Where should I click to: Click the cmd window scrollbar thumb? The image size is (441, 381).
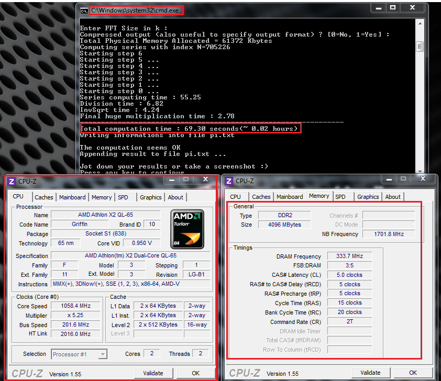pyautogui.click(x=420, y=47)
